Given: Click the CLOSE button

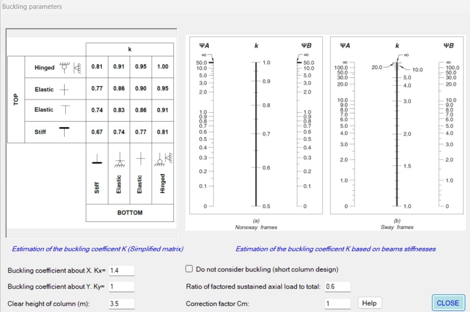Looking at the screenshot, I should pos(448,303).
